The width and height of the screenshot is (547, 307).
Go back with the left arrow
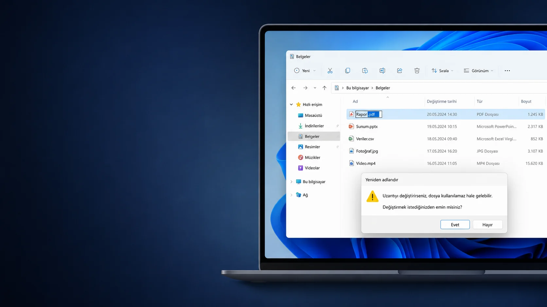(293, 88)
